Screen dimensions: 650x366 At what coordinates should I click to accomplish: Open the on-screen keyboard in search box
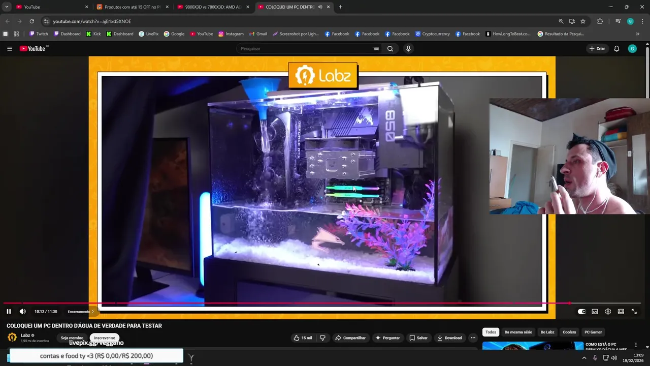click(x=376, y=49)
